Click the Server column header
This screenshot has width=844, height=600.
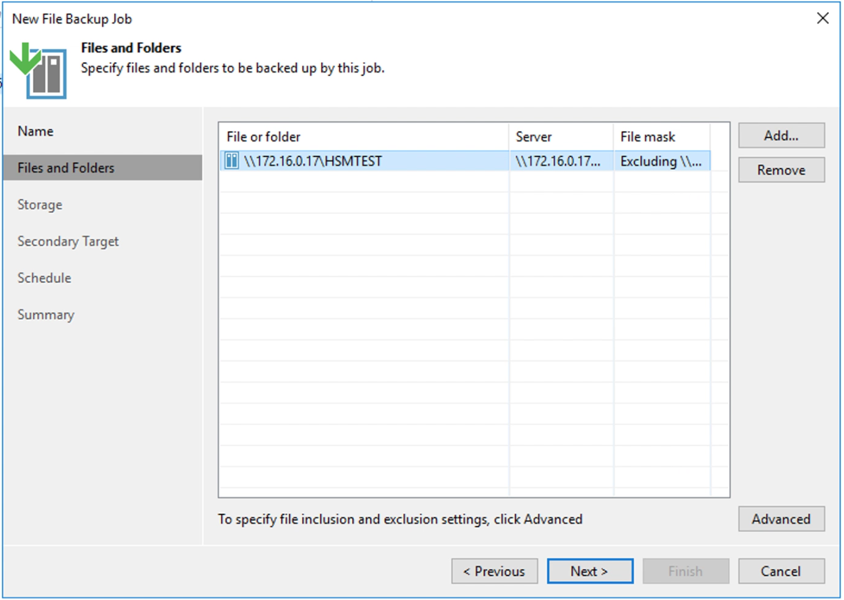pyautogui.click(x=533, y=137)
